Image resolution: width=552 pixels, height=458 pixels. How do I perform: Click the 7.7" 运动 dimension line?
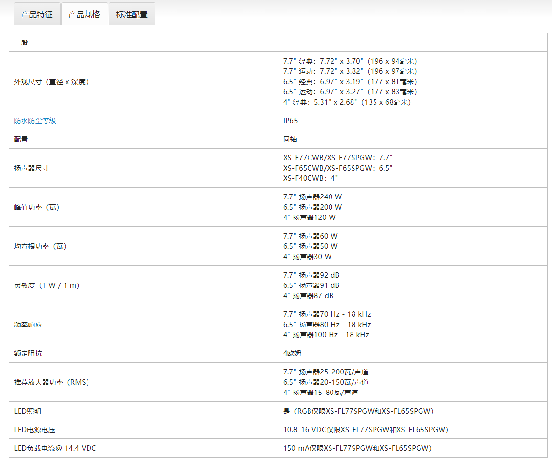point(350,71)
